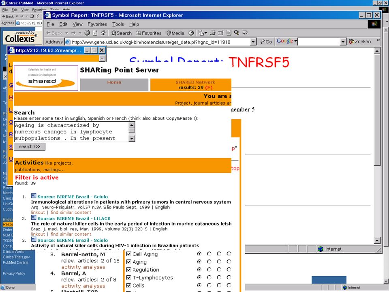The width and height of the screenshot is (389, 292).
Task: Uncheck the Cell Aging checkbox
Action: tap(128, 254)
